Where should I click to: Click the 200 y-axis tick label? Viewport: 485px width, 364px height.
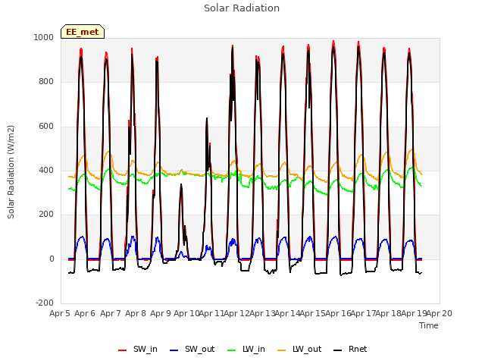click(x=46, y=214)
